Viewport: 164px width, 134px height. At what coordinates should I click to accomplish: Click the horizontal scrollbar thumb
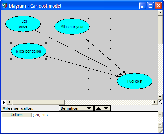(38, 102)
